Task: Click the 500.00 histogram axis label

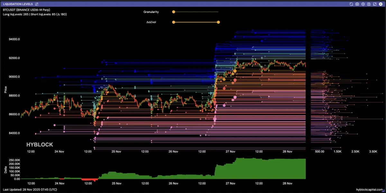Action: pyautogui.click(x=319, y=152)
